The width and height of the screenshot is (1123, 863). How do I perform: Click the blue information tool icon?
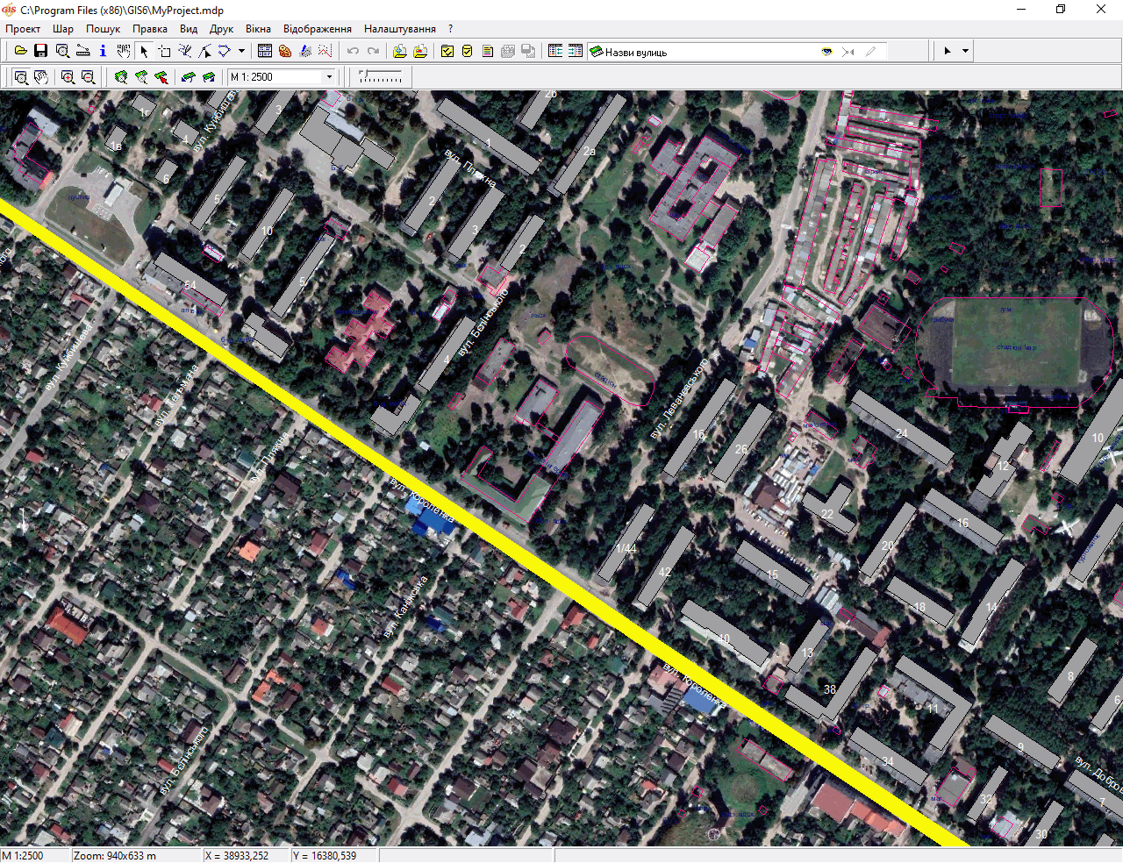(x=103, y=51)
